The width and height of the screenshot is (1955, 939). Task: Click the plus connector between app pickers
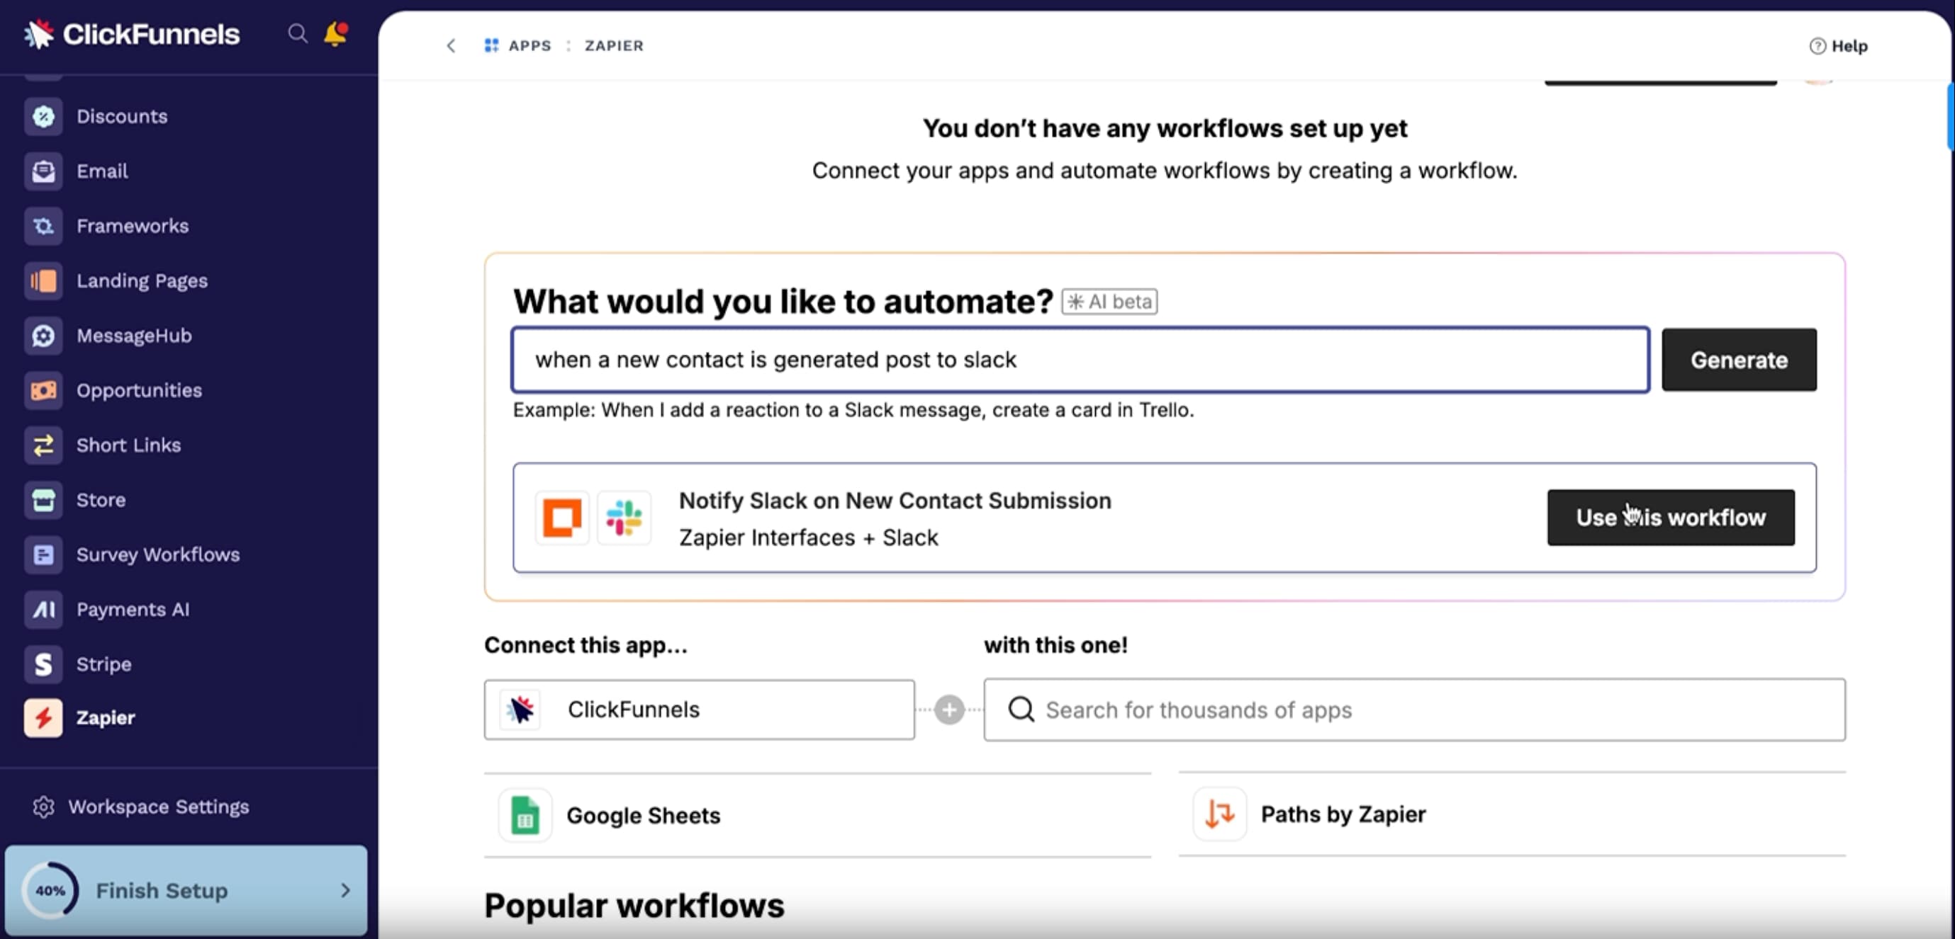948,710
